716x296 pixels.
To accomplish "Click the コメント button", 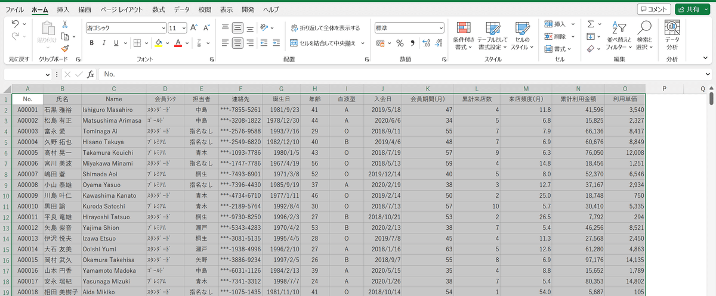I will [654, 9].
